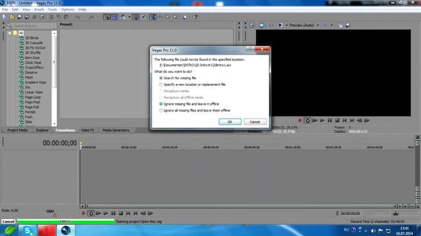Image resolution: width=421 pixels, height=236 pixels.
Task: Click the New project icon in toolbar
Action: pos(5,17)
